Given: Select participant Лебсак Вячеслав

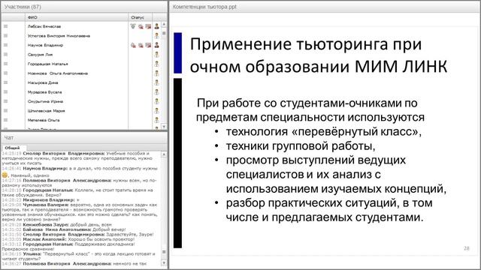Looking at the screenshot, I should [x=44, y=27].
